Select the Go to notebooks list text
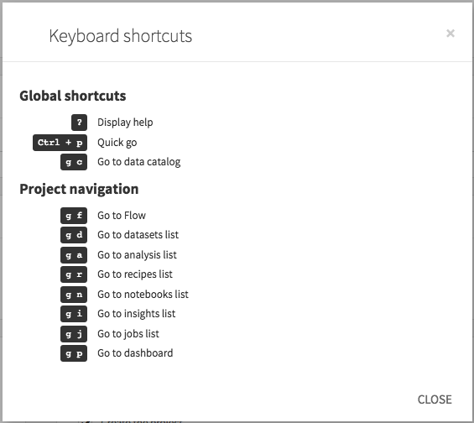Screen dimensions: 474x423 coord(143,295)
